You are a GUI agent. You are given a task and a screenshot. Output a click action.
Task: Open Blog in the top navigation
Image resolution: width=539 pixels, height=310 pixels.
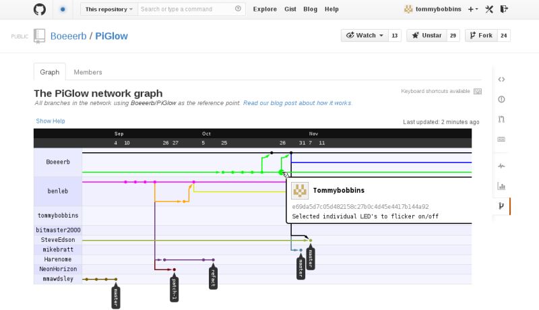tap(310, 9)
